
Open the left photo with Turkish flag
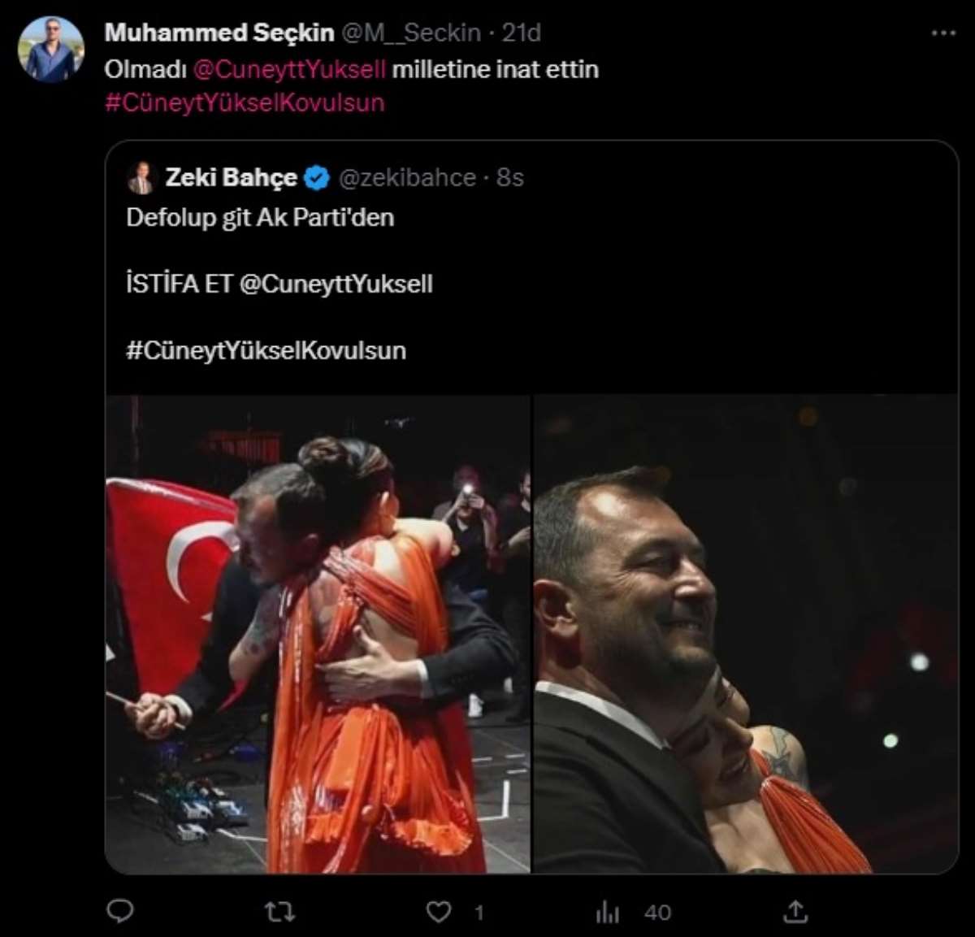(x=318, y=634)
